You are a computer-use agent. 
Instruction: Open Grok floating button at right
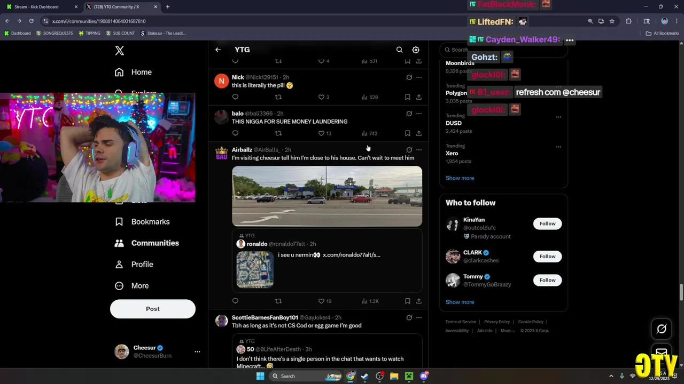pyautogui.click(x=662, y=329)
